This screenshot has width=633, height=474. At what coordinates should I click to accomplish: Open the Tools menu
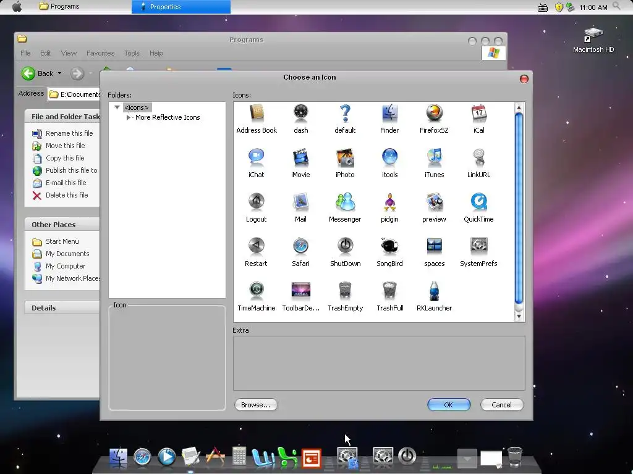(132, 53)
